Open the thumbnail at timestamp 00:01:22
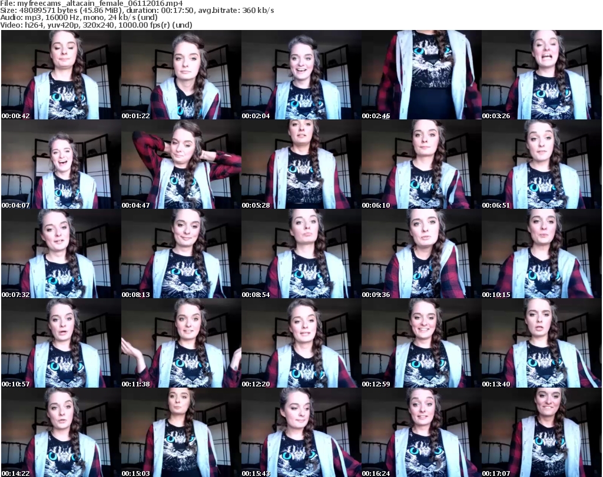This screenshot has height=477, width=603. coord(181,75)
